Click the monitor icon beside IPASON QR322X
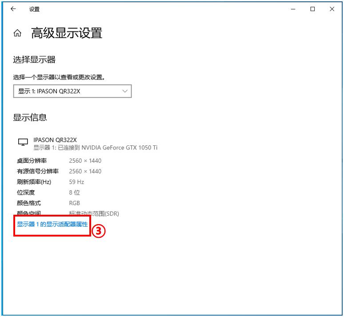The image size is (344, 317). click(23, 142)
